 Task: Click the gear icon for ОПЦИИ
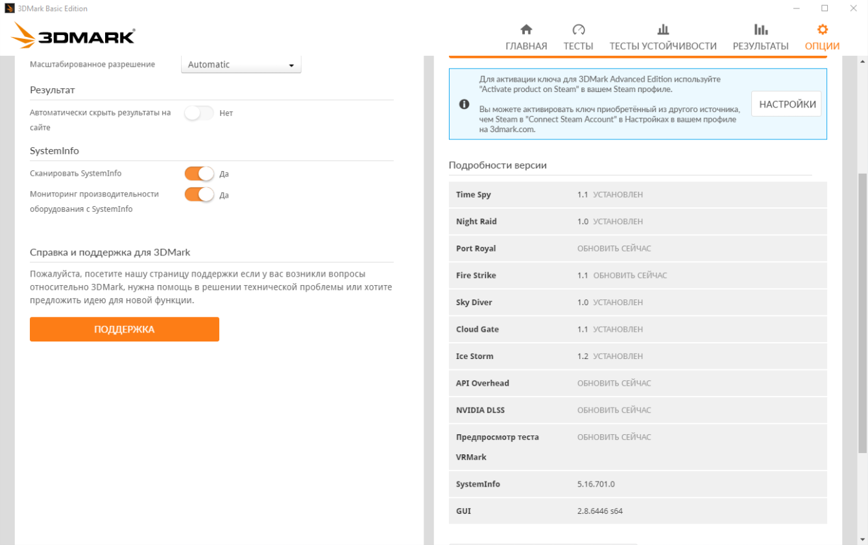tap(823, 30)
